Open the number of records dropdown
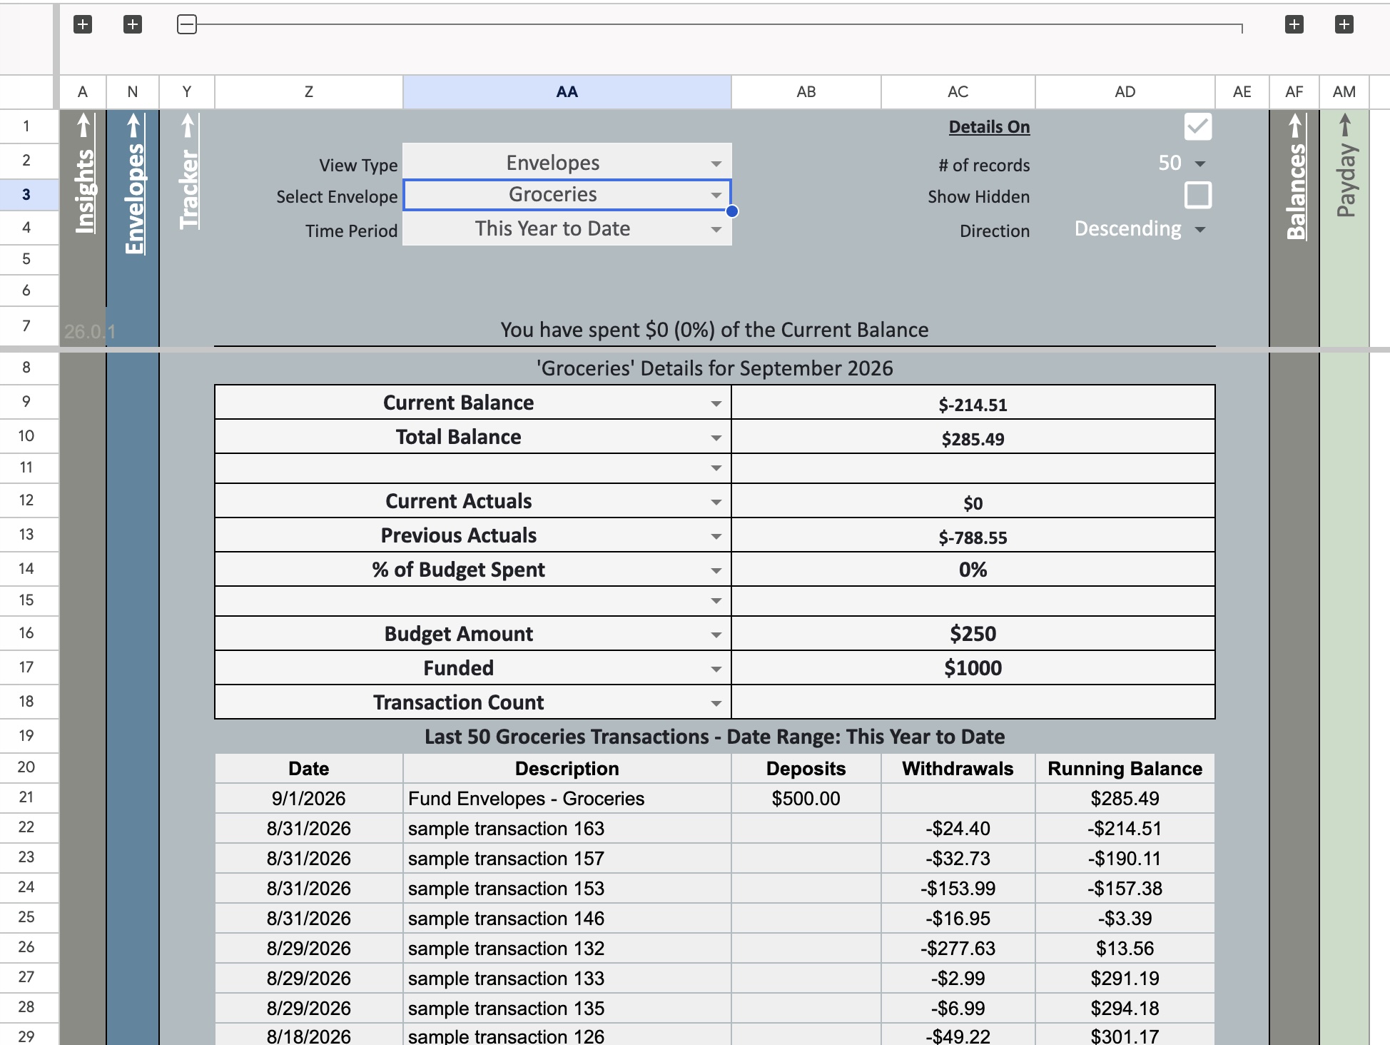This screenshot has width=1390, height=1045. [x=1200, y=164]
